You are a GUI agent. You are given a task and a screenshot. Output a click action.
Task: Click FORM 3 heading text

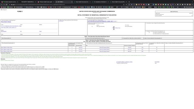20,12
